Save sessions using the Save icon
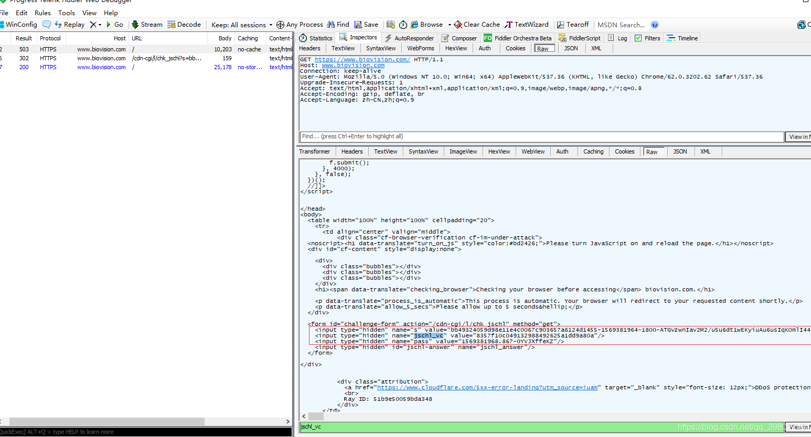 366,25
